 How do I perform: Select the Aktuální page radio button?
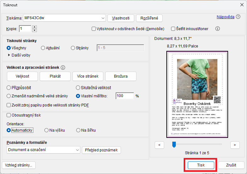pyautogui.click(x=43, y=48)
